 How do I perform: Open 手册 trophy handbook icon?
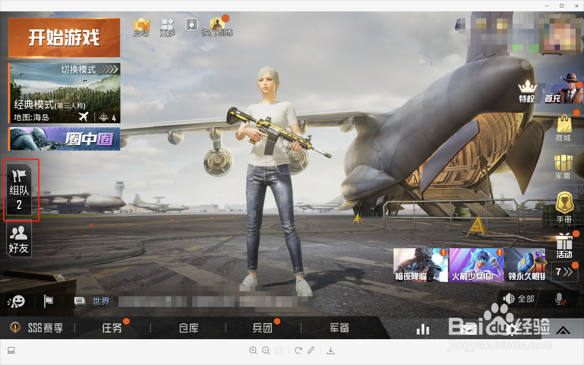564,208
